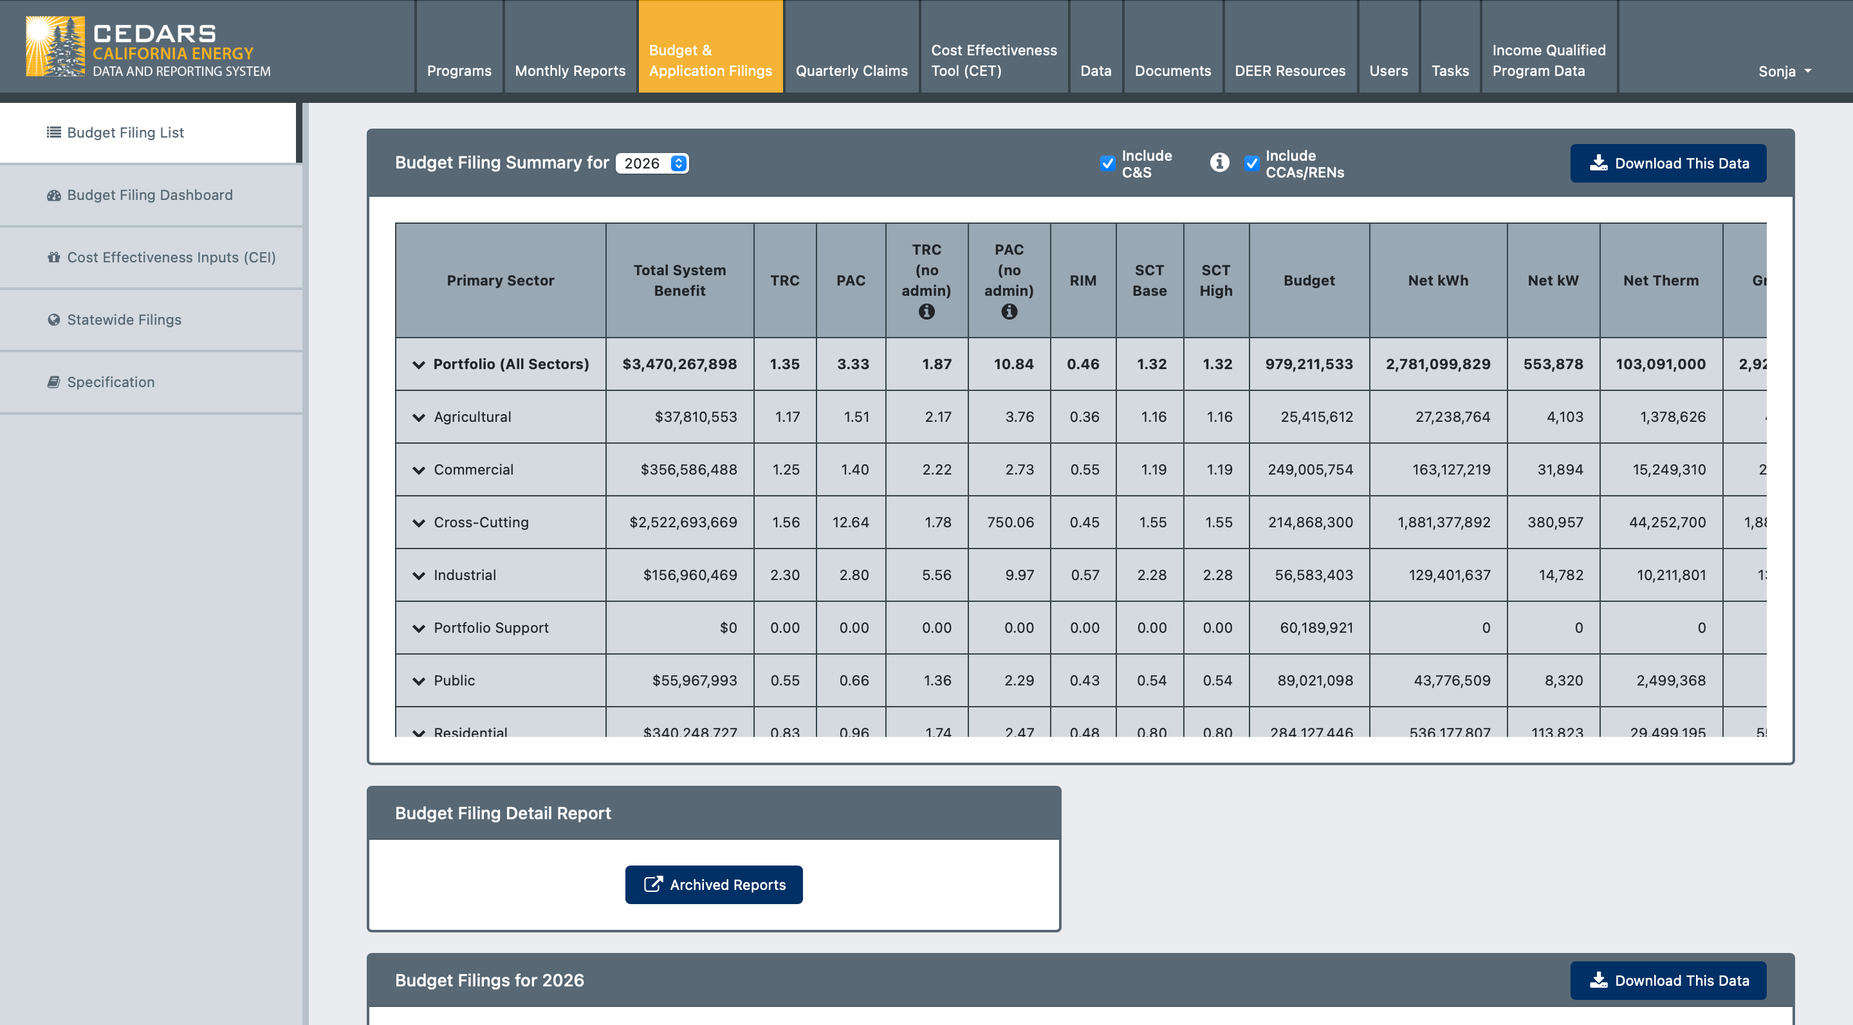Uncheck the Include C&S checkbox
The width and height of the screenshot is (1853, 1025).
pos(1107,163)
